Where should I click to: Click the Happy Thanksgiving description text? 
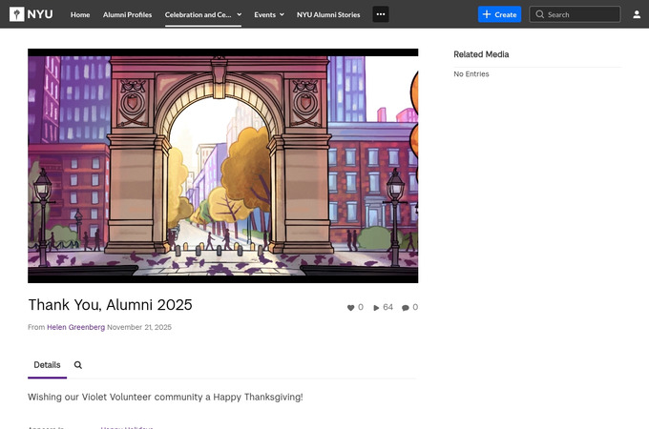tap(165, 397)
